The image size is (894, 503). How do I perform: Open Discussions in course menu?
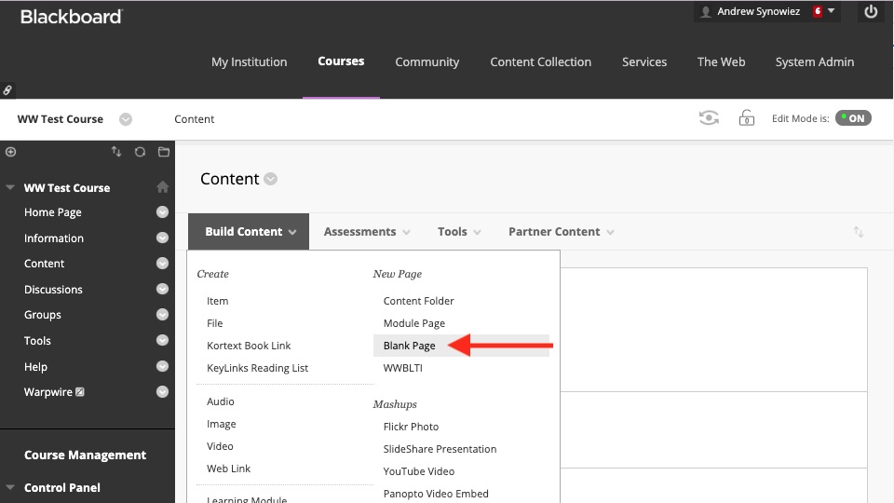(x=53, y=289)
